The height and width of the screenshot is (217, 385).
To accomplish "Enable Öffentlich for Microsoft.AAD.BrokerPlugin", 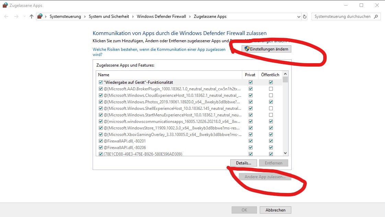I will 271,89.
